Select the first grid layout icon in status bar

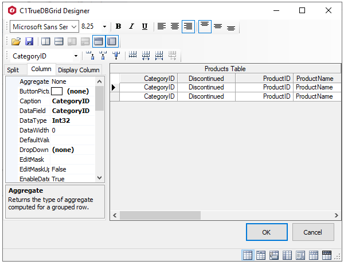tap(248, 255)
